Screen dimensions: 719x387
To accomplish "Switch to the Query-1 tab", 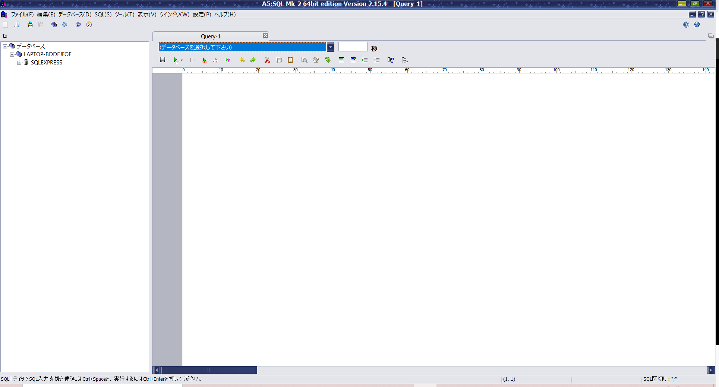I will click(211, 36).
